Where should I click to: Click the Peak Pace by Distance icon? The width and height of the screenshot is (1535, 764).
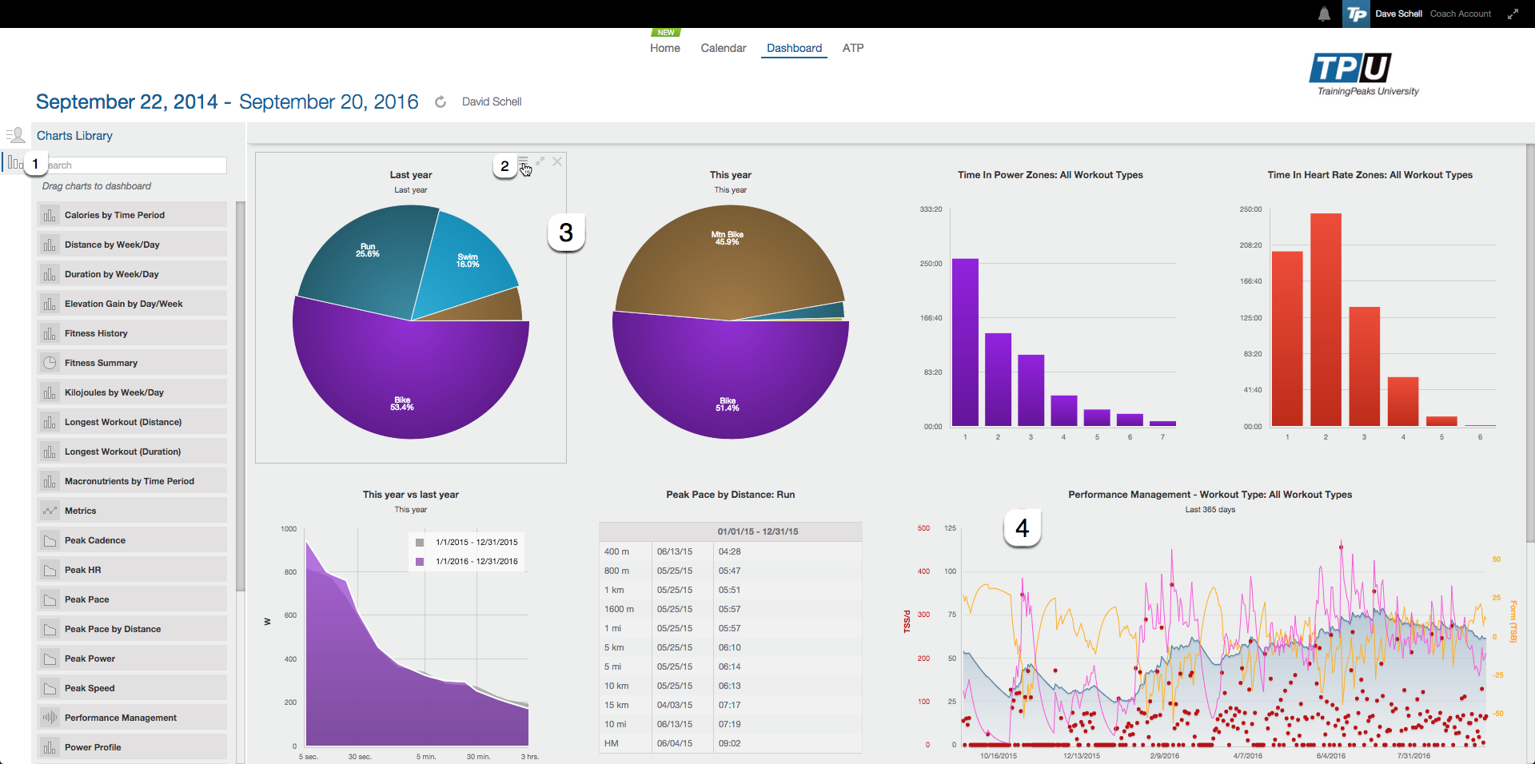click(x=50, y=629)
